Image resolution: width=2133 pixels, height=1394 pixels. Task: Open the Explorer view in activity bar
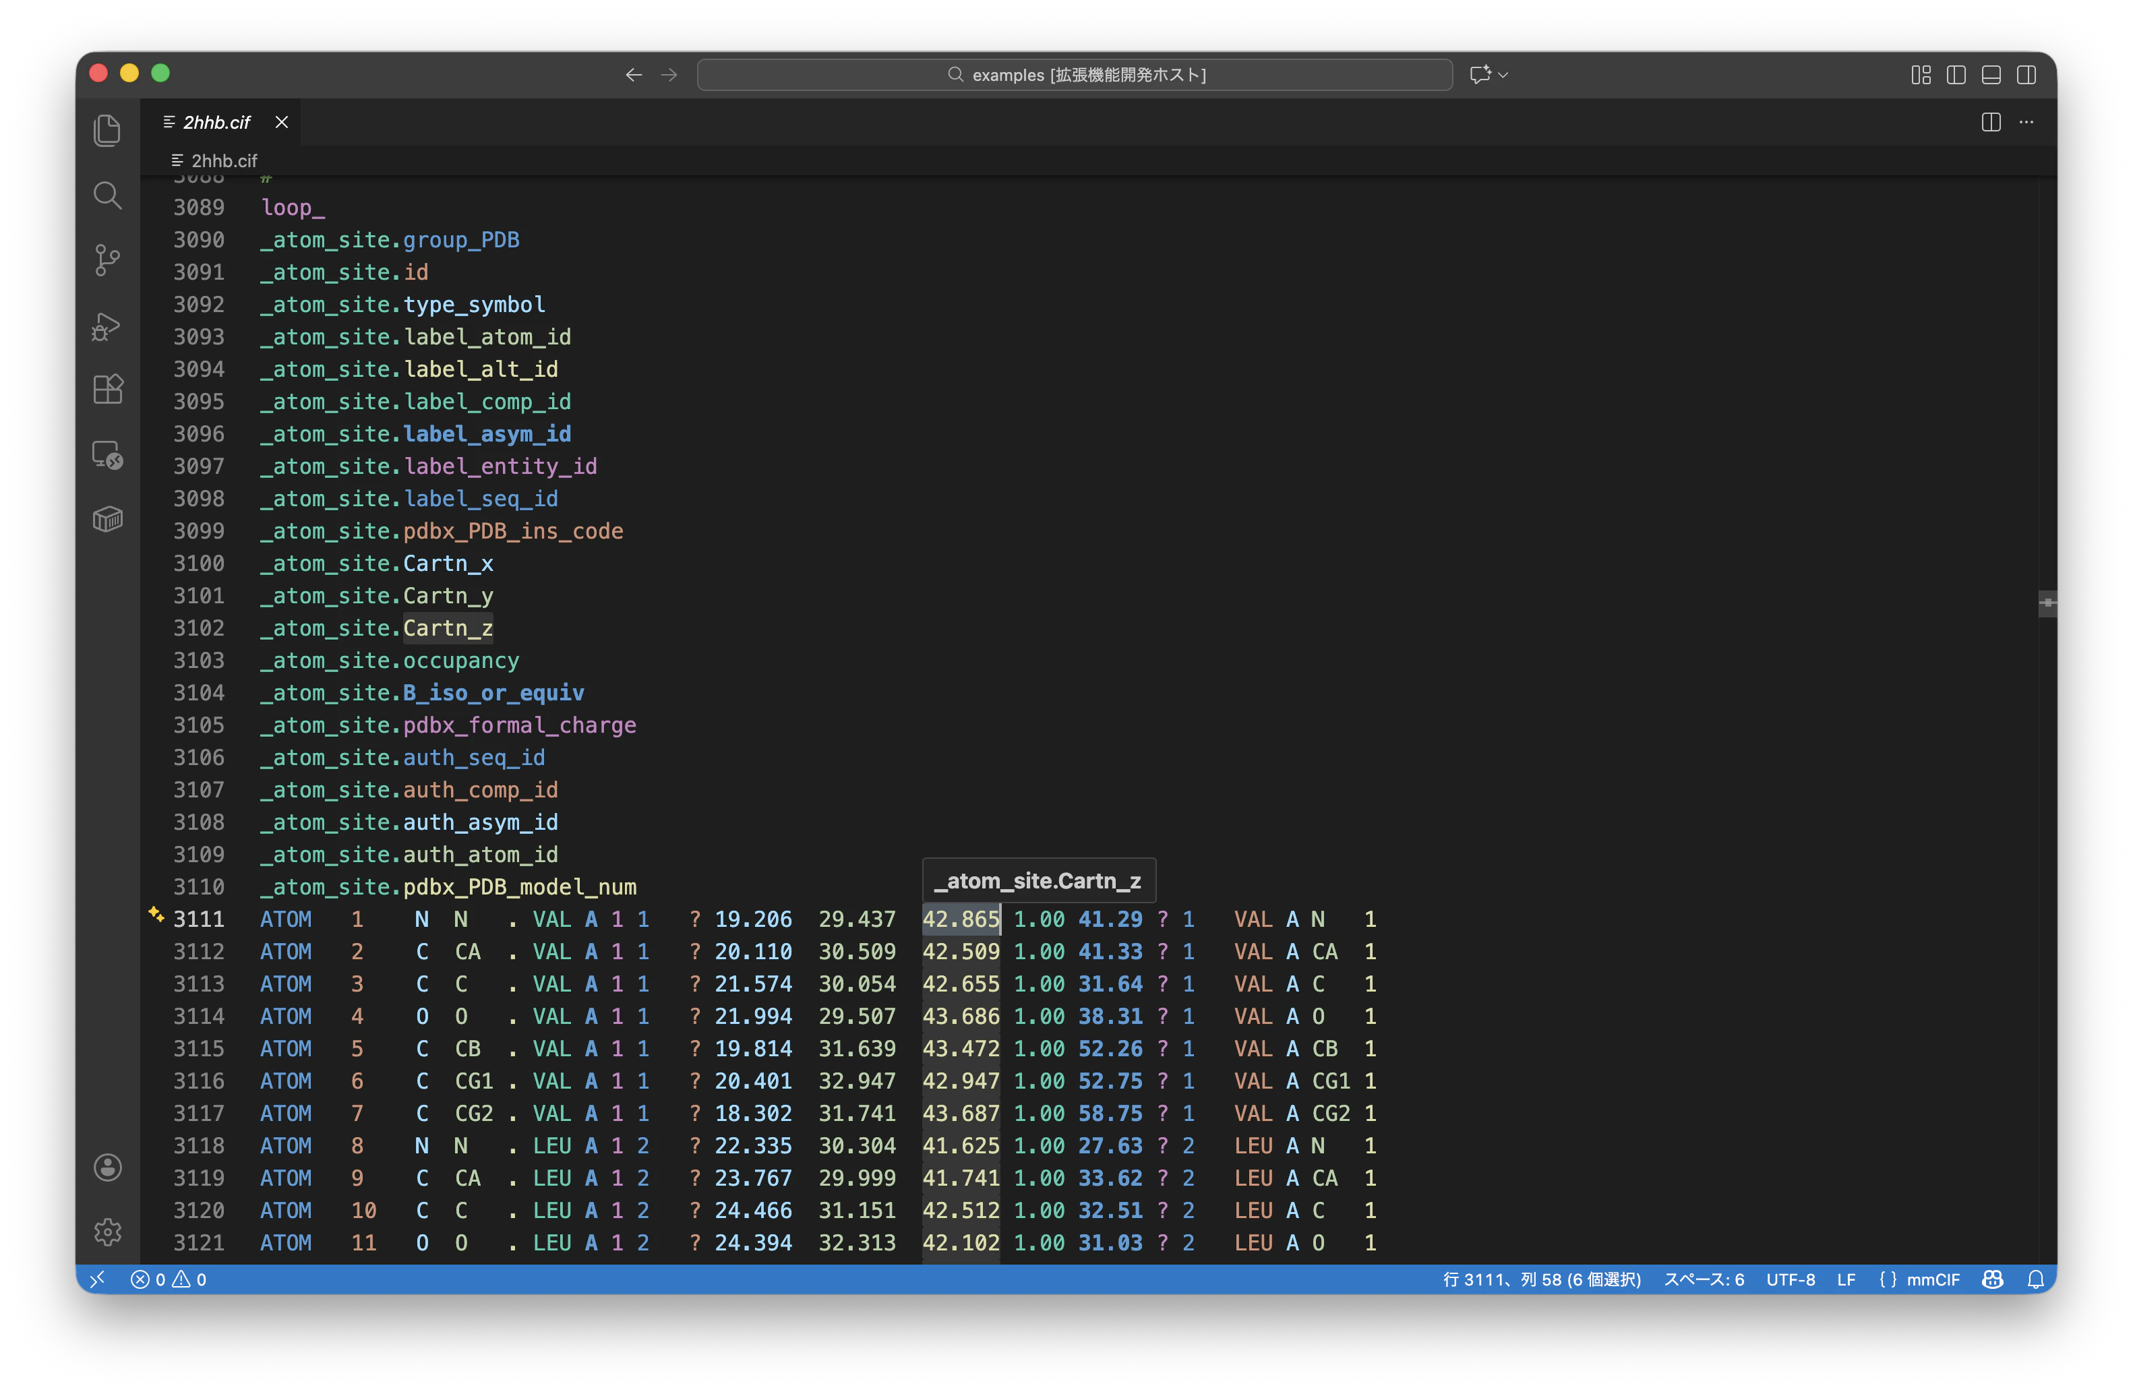pyautogui.click(x=108, y=131)
